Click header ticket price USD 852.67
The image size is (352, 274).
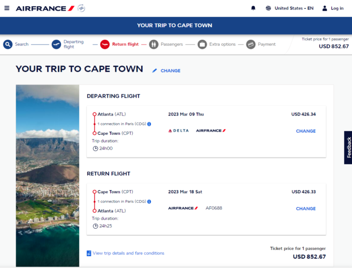(334, 46)
